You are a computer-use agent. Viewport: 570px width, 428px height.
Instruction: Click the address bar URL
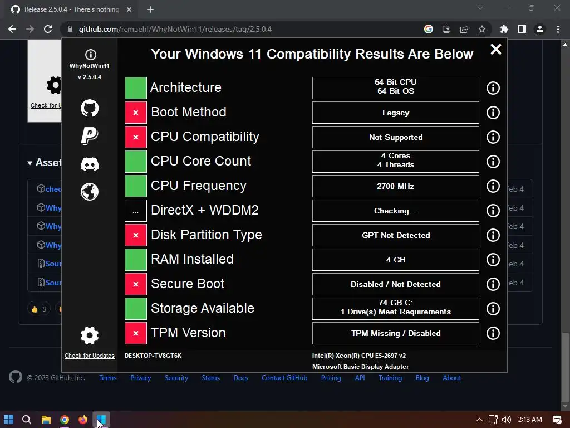click(x=175, y=29)
